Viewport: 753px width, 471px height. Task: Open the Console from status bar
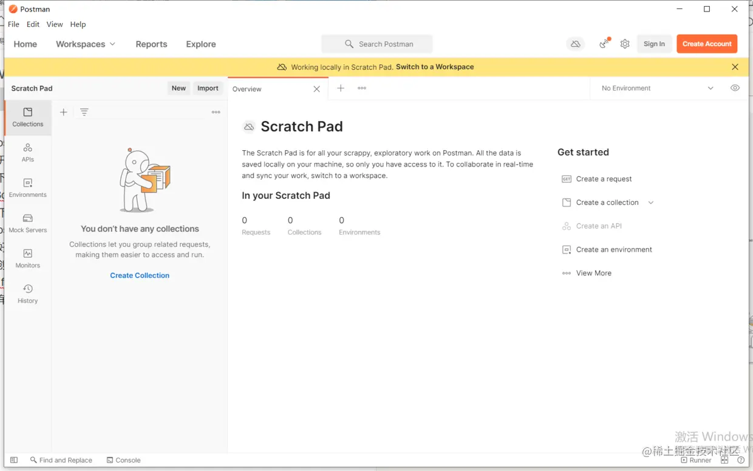pyautogui.click(x=123, y=460)
